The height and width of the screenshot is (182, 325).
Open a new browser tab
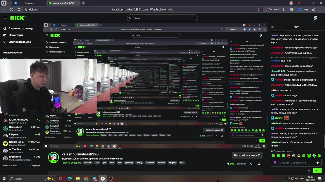pyautogui.click(x=83, y=3)
